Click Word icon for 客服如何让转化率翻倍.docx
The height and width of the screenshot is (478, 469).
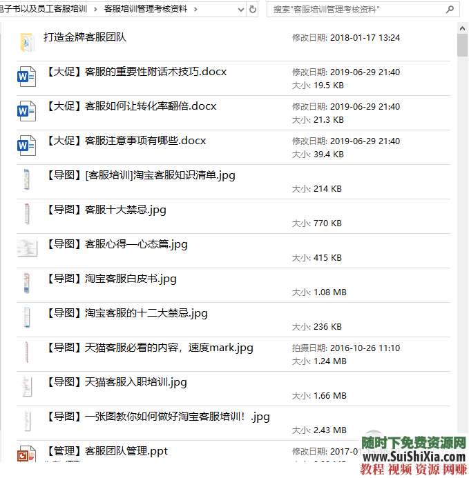tap(26, 111)
